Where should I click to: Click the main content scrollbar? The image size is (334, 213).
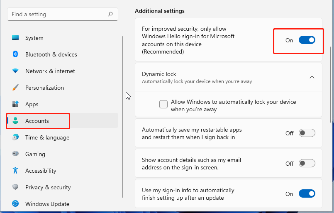[331, 84]
